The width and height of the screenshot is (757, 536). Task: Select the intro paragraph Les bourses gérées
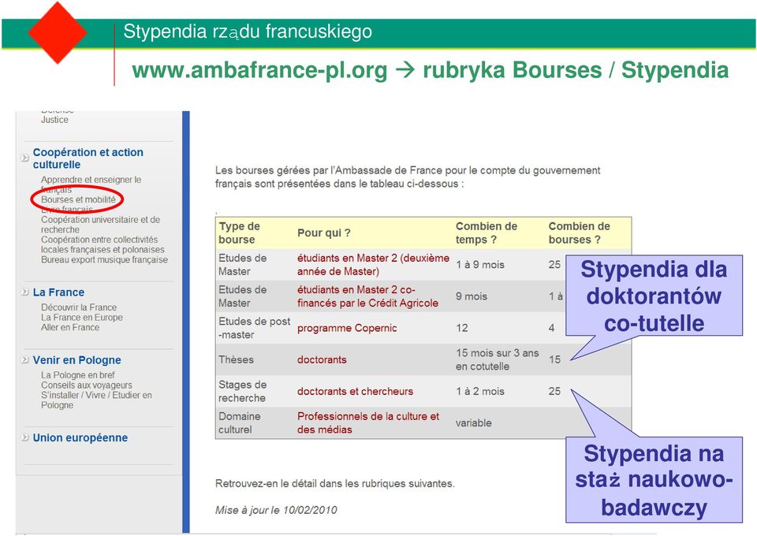click(408, 177)
